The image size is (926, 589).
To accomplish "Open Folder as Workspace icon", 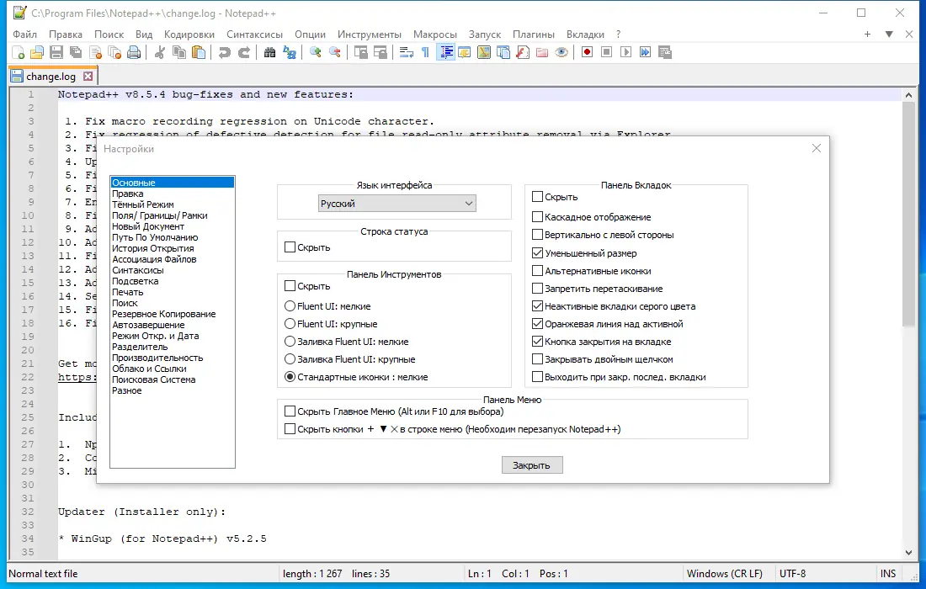I will (542, 52).
